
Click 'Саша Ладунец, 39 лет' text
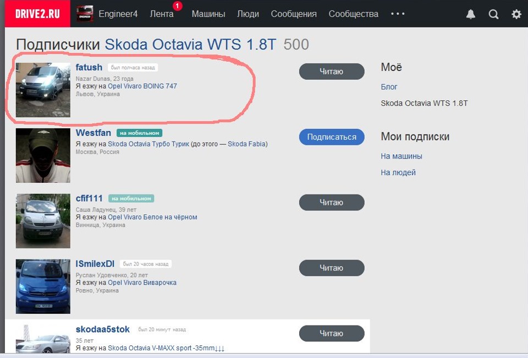106,210
